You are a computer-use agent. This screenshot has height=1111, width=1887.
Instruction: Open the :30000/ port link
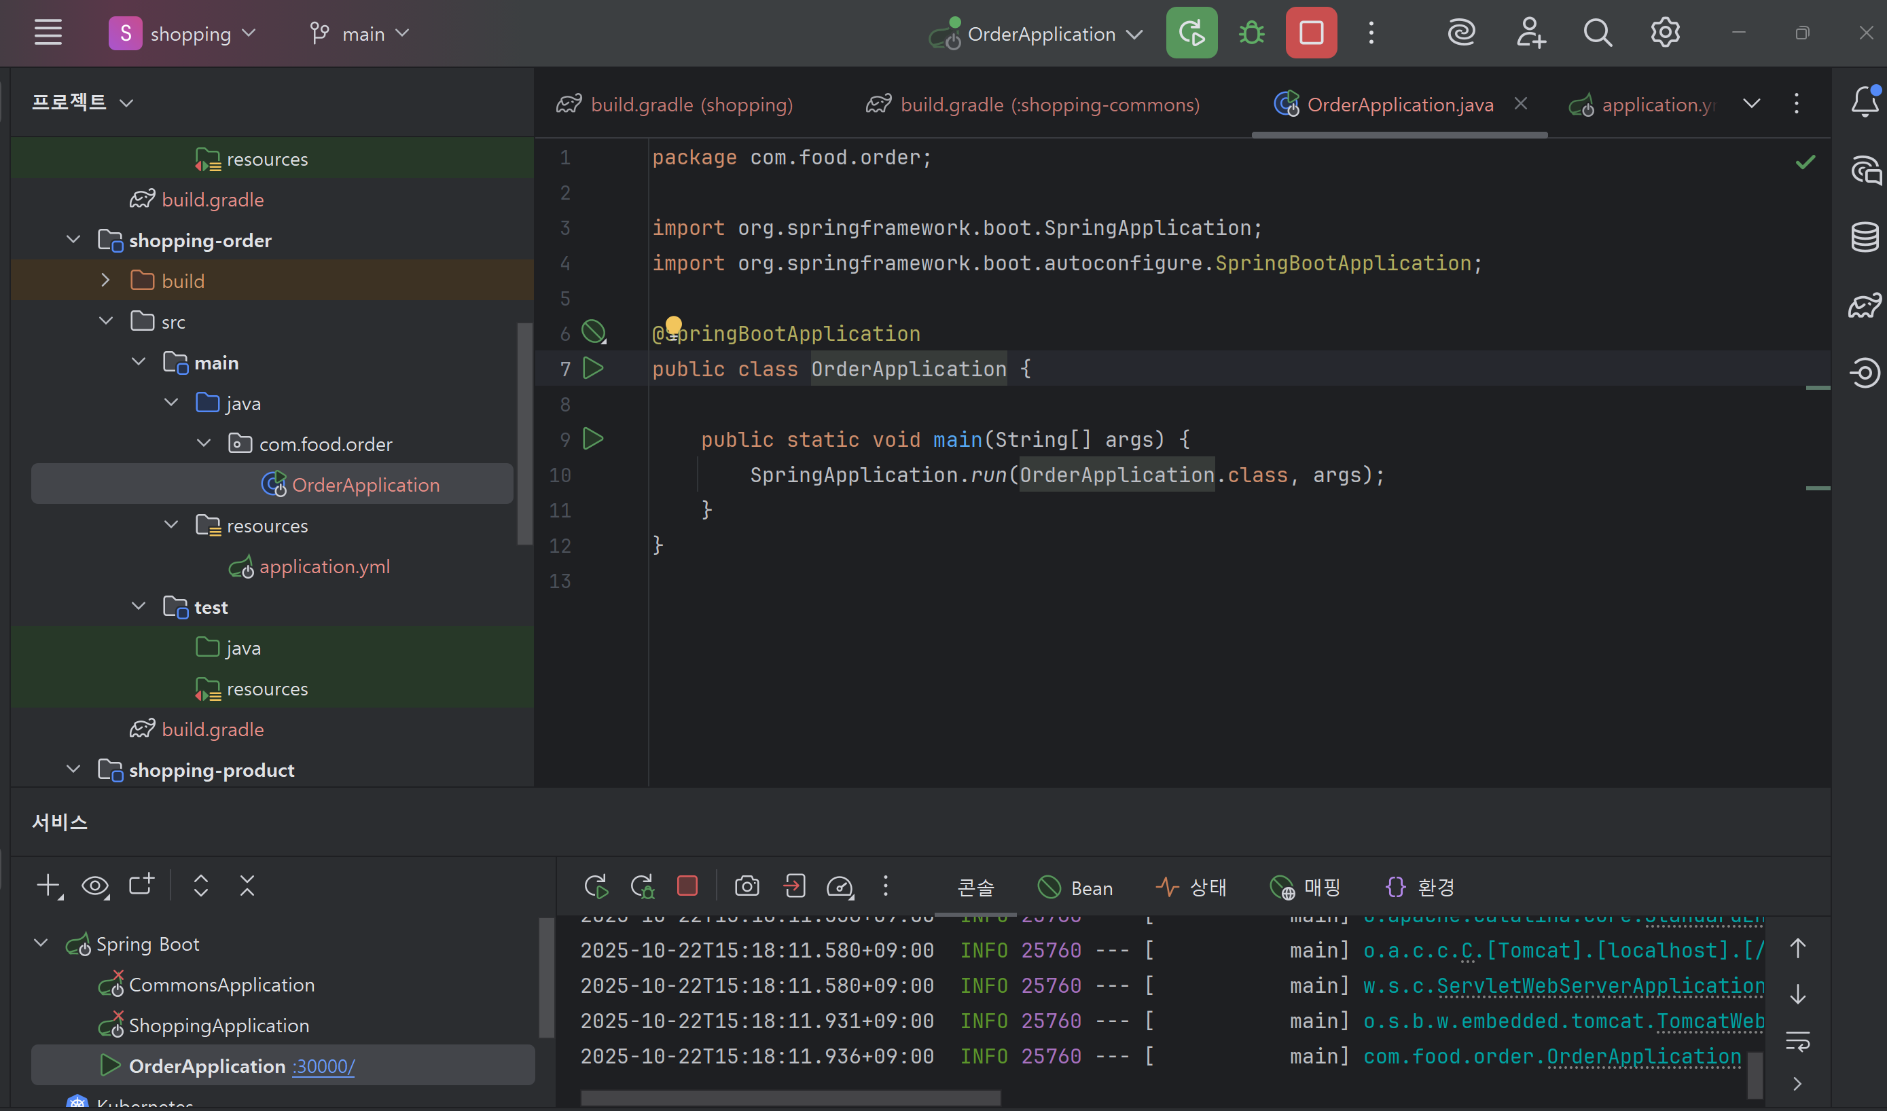pos(323,1066)
